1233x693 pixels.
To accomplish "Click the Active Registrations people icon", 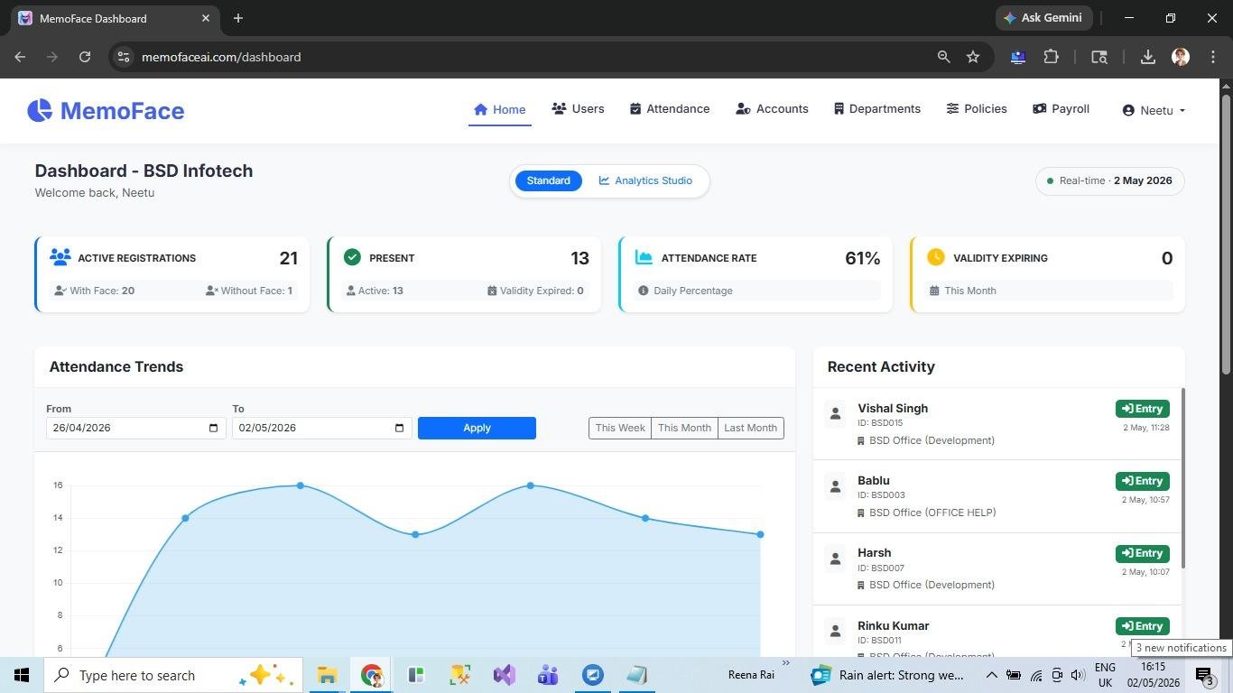I will pyautogui.click(x=60, y=257).
